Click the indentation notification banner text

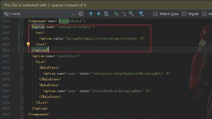click(45, 5)
